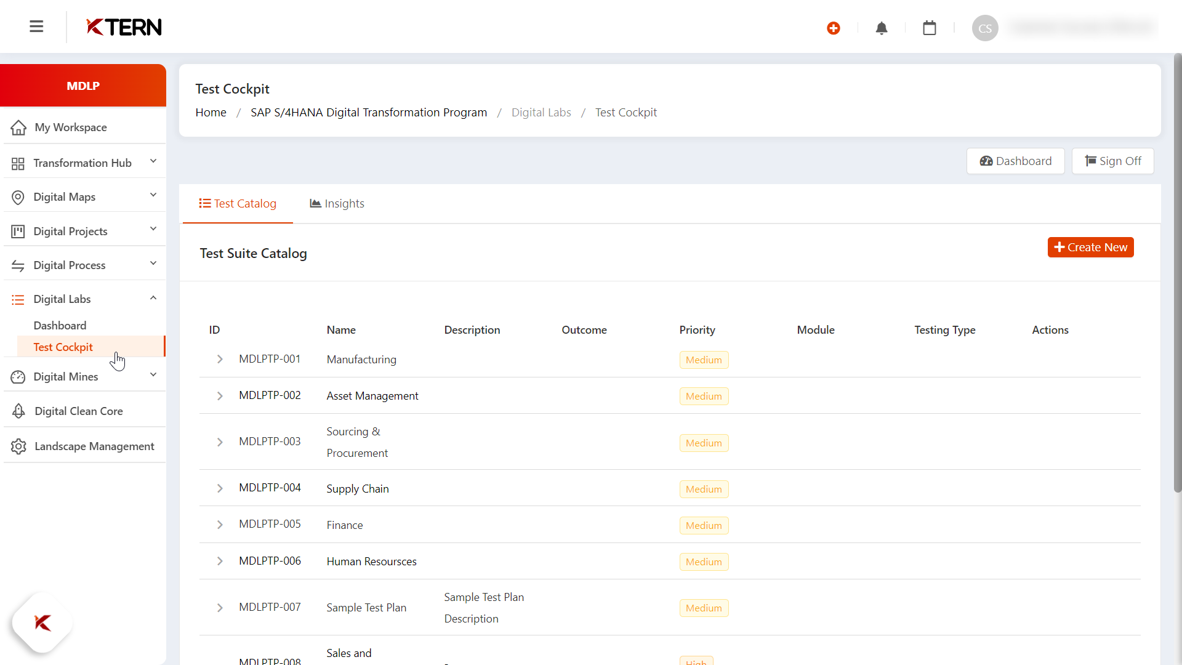Click the MDLPTP-006 ID cell
Image resolution: width=1182 pixels, height=665 pixels.
(270, 561)
